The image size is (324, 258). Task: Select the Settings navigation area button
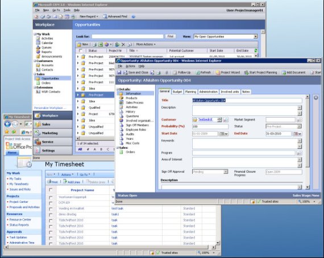pos(53,151)
